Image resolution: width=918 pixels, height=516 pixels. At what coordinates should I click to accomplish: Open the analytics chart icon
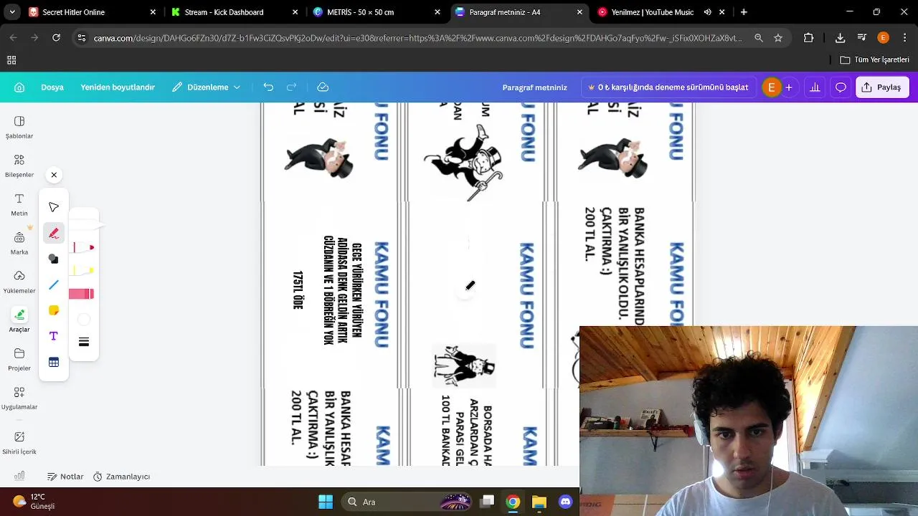(815, 87)
